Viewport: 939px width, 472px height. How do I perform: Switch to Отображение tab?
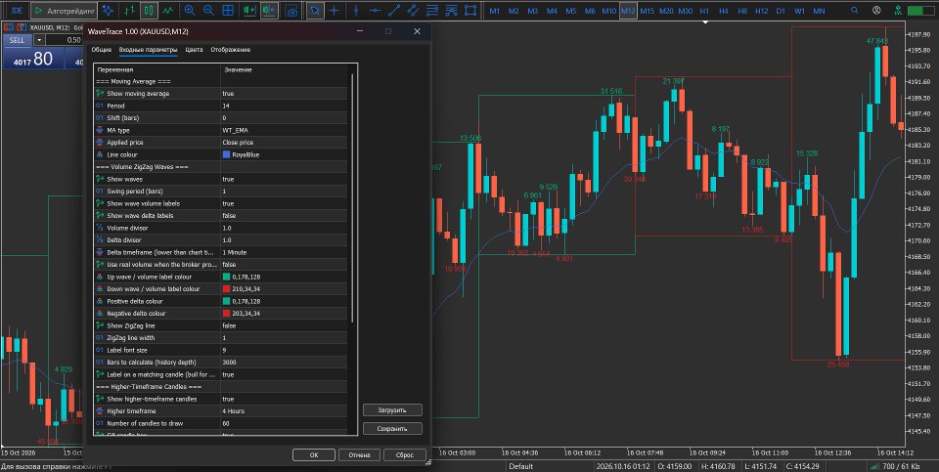click(231, 50)
